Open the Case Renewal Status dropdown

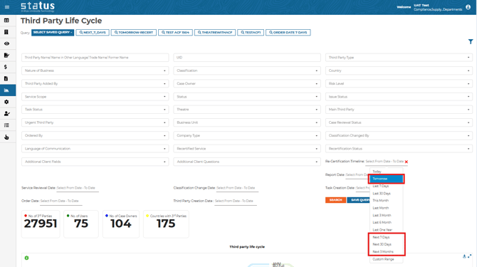(399, 122)
